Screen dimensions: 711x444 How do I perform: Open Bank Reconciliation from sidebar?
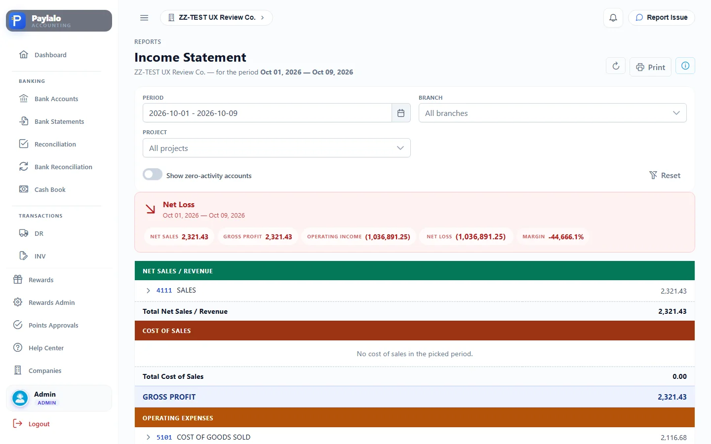pos(63,167)
